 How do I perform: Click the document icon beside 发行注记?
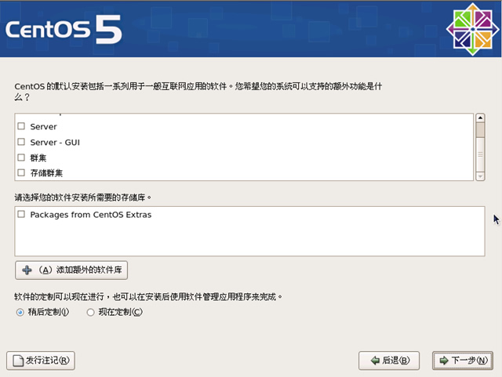click(16, 361)
